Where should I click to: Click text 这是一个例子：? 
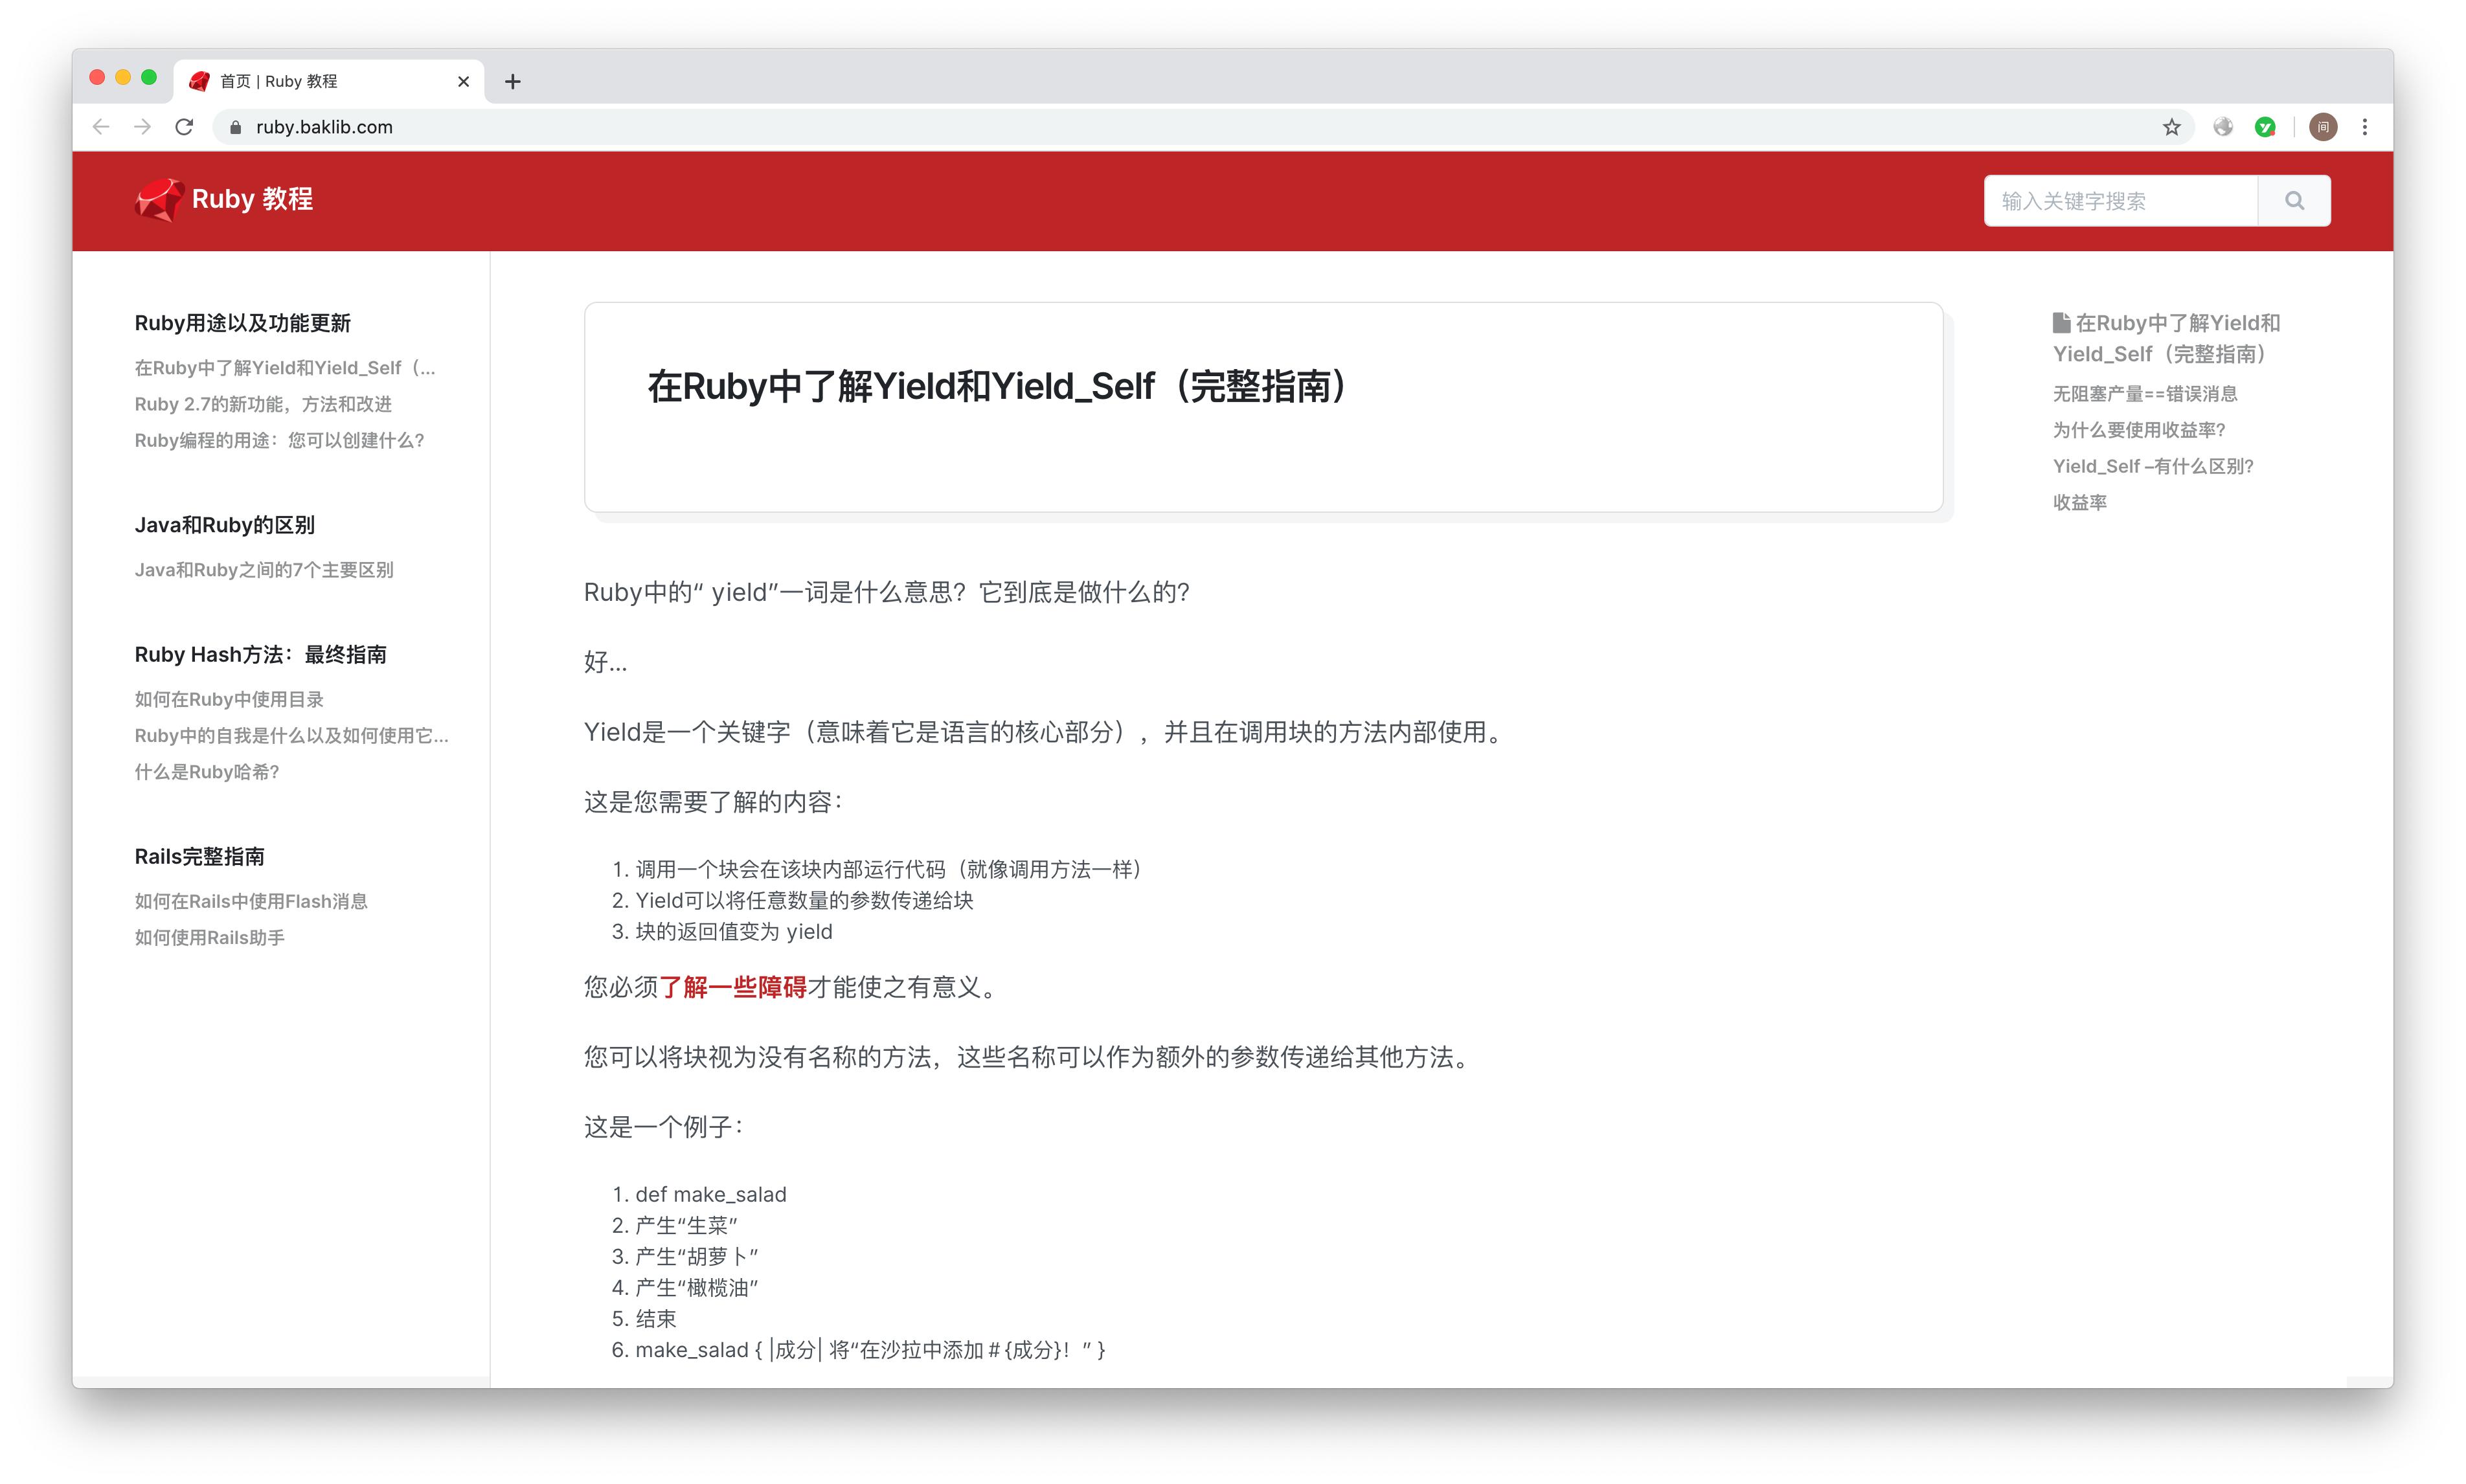pyautogui.click(x=664, y=1127)
